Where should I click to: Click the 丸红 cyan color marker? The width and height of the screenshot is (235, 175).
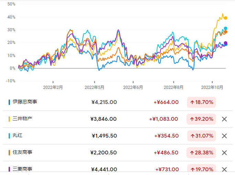point(9,136)
